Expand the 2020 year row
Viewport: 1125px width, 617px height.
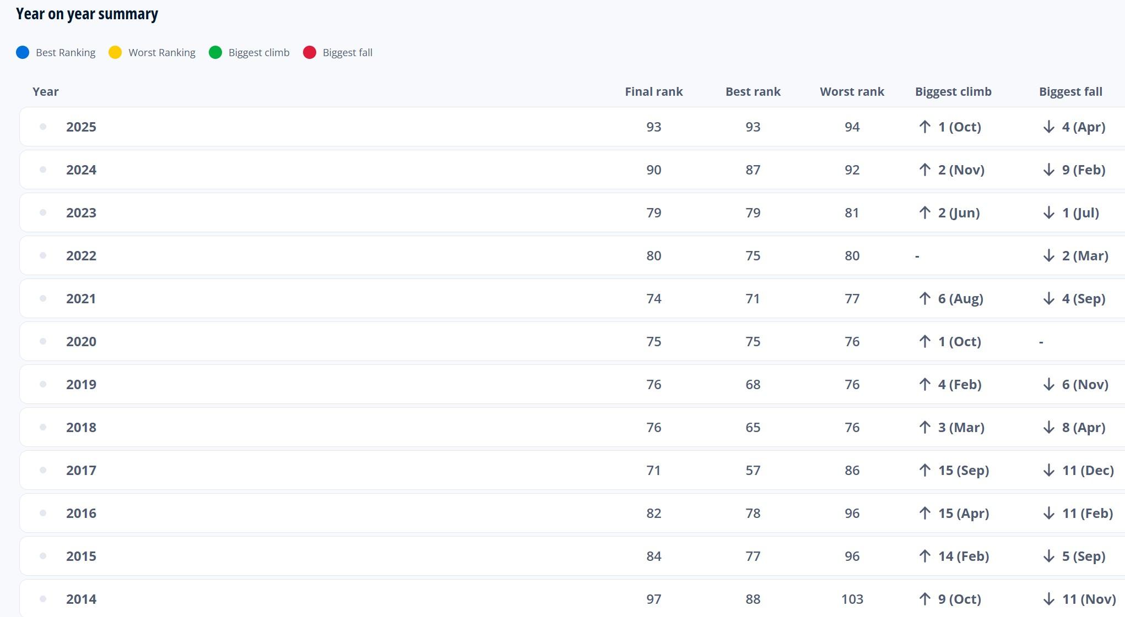tap(81, 342)
